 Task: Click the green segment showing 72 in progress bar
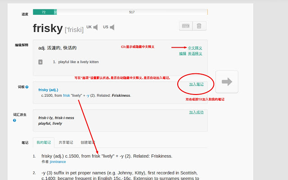coord(43,12)
